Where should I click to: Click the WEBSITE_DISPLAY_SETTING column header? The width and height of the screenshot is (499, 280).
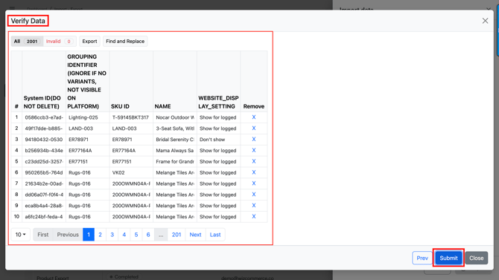[x=219, y=81]
